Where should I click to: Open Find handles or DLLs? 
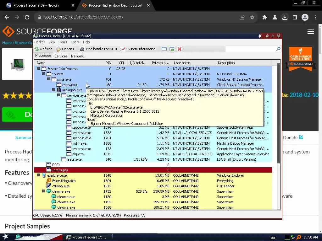pyautogui.click(x=98, y=49)
